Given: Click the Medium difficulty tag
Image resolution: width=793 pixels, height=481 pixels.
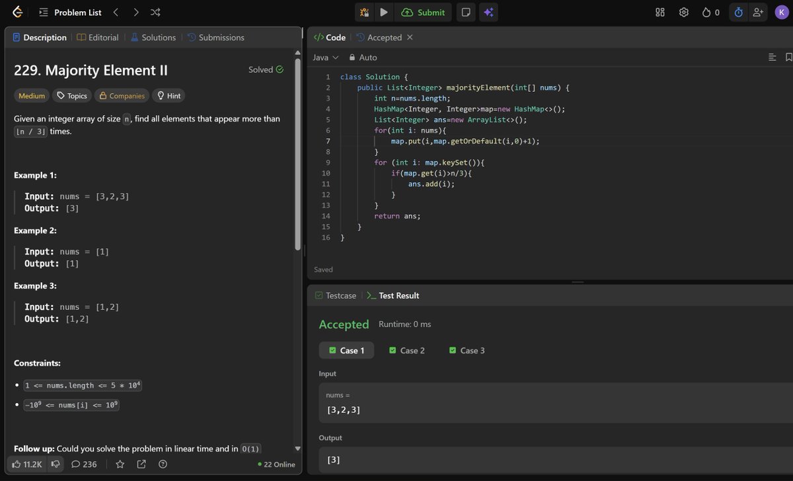Looking at the screenshot, I should click(x=32, y=96).
